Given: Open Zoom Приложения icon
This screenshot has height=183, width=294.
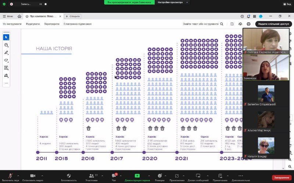Looking at the screenshot, I should pyautogui.click(x=177, y=177).
